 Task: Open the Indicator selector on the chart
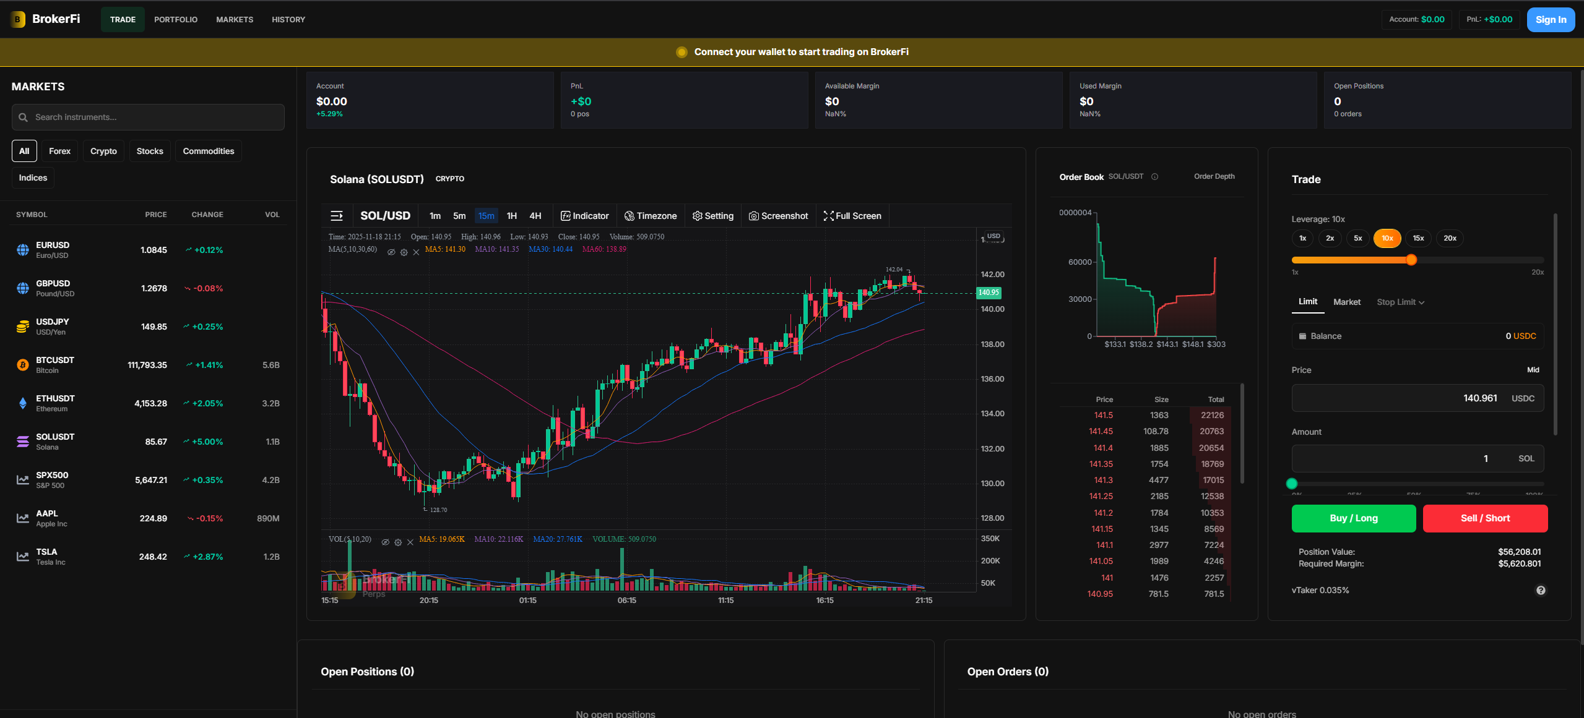point(584,215)
